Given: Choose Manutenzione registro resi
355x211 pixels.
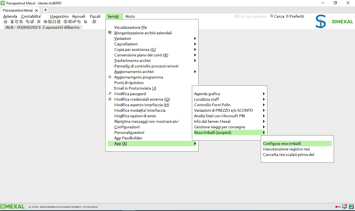Looking at the screenshot, I should 286,149.
